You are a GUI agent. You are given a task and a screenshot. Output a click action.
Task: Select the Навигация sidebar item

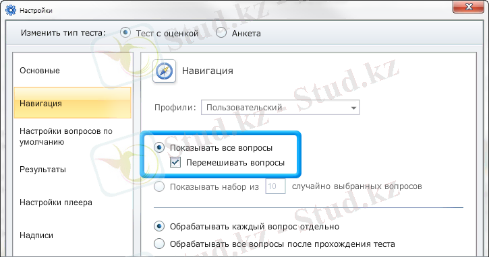click(x=72, y=103)
